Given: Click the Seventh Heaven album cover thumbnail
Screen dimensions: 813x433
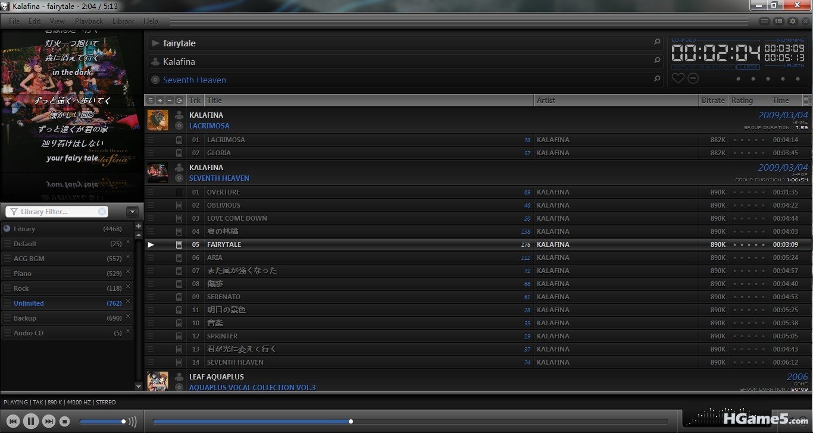Looking at the screenshot, I should click(158, 172).
